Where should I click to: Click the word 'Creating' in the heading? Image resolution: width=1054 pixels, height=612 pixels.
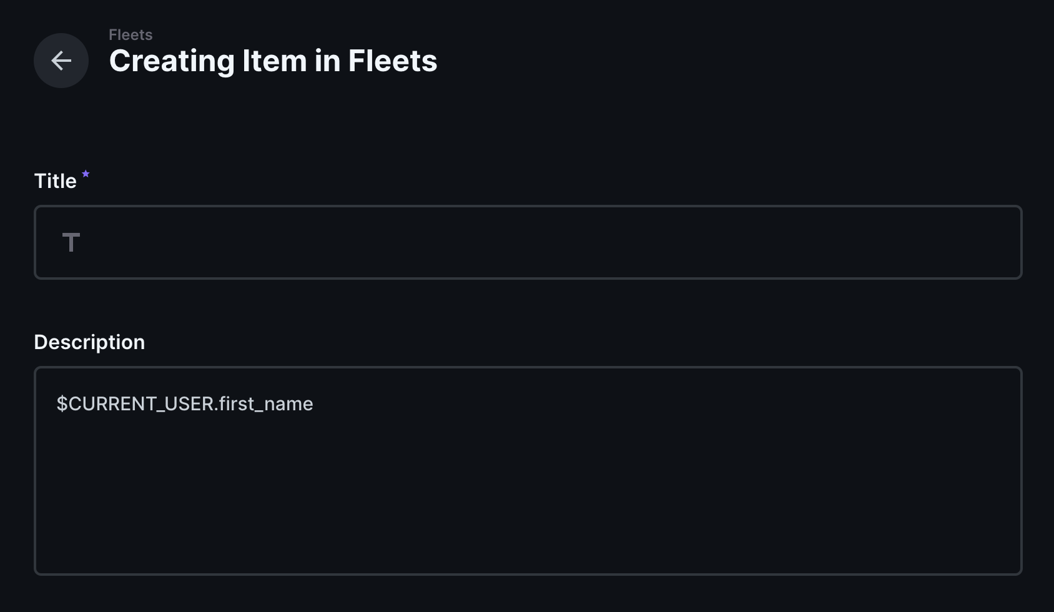click(x=172, y=61)
